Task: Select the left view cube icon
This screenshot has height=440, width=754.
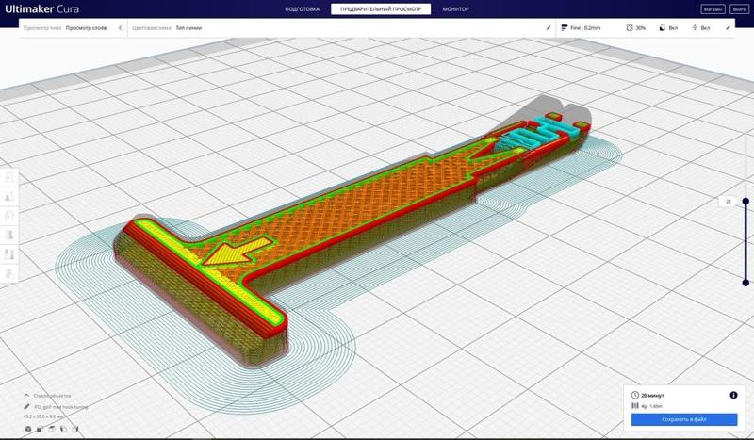Action: click(63, 429)
